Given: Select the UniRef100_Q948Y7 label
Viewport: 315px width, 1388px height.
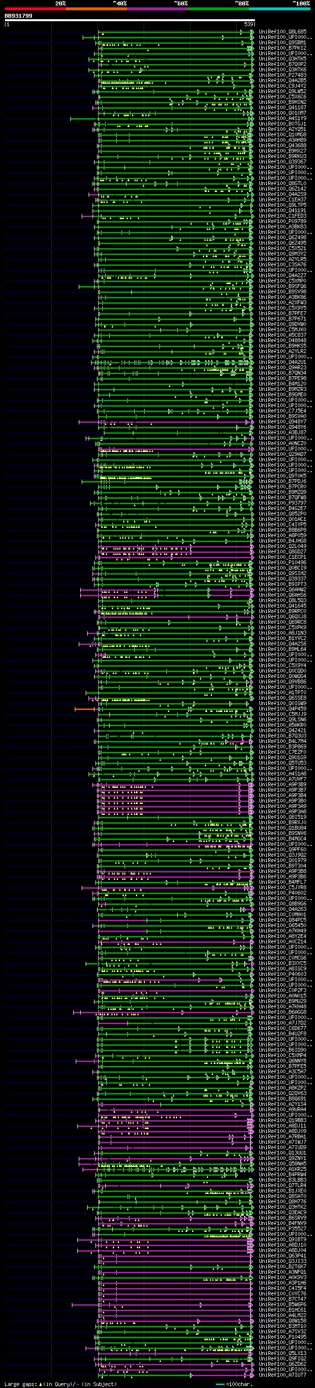Looking at the screenshot, I should click(x=283, y=422).
